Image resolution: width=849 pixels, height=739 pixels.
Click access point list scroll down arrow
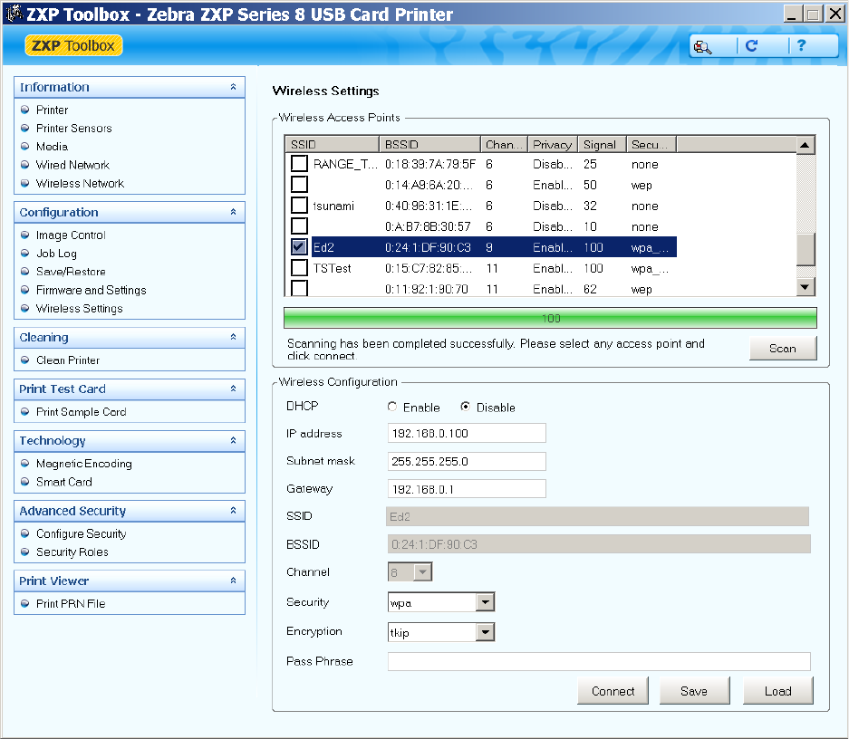pyautogui.click(x=806, y=287)
